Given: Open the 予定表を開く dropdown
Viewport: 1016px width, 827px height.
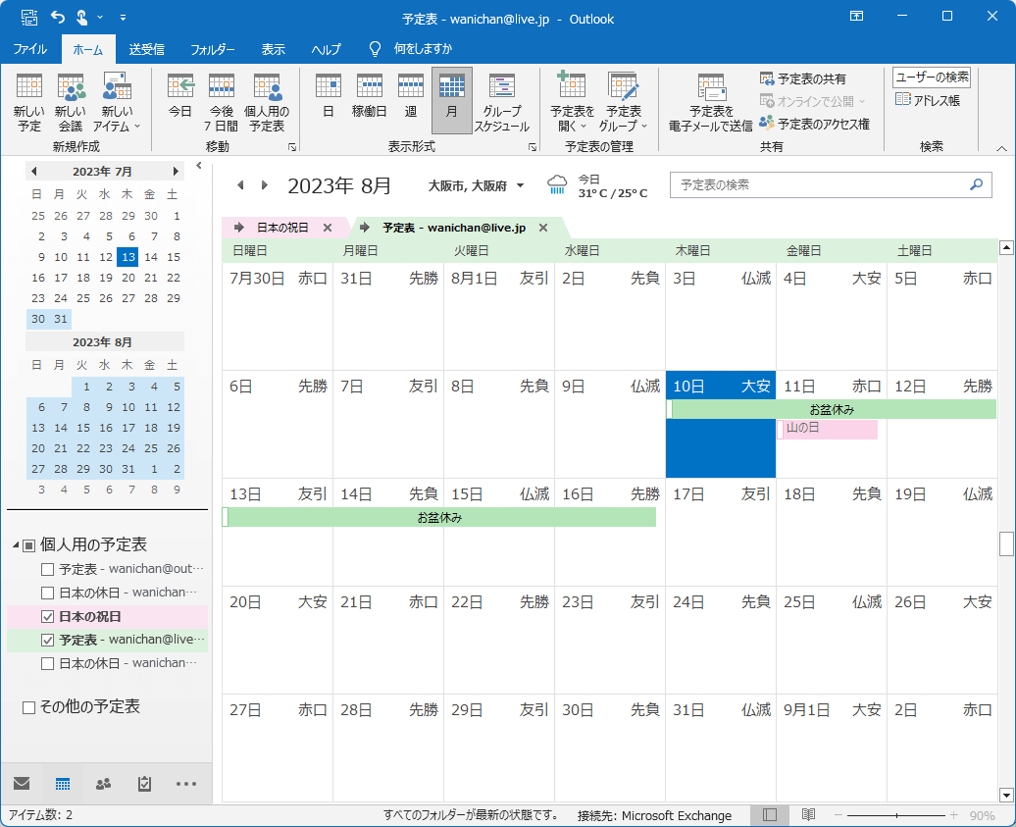Looking at the screenshot, I should click(572, 102).
